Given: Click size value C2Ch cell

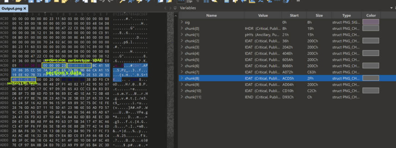Looking at the screenshot, I should [x=319, y=90].
